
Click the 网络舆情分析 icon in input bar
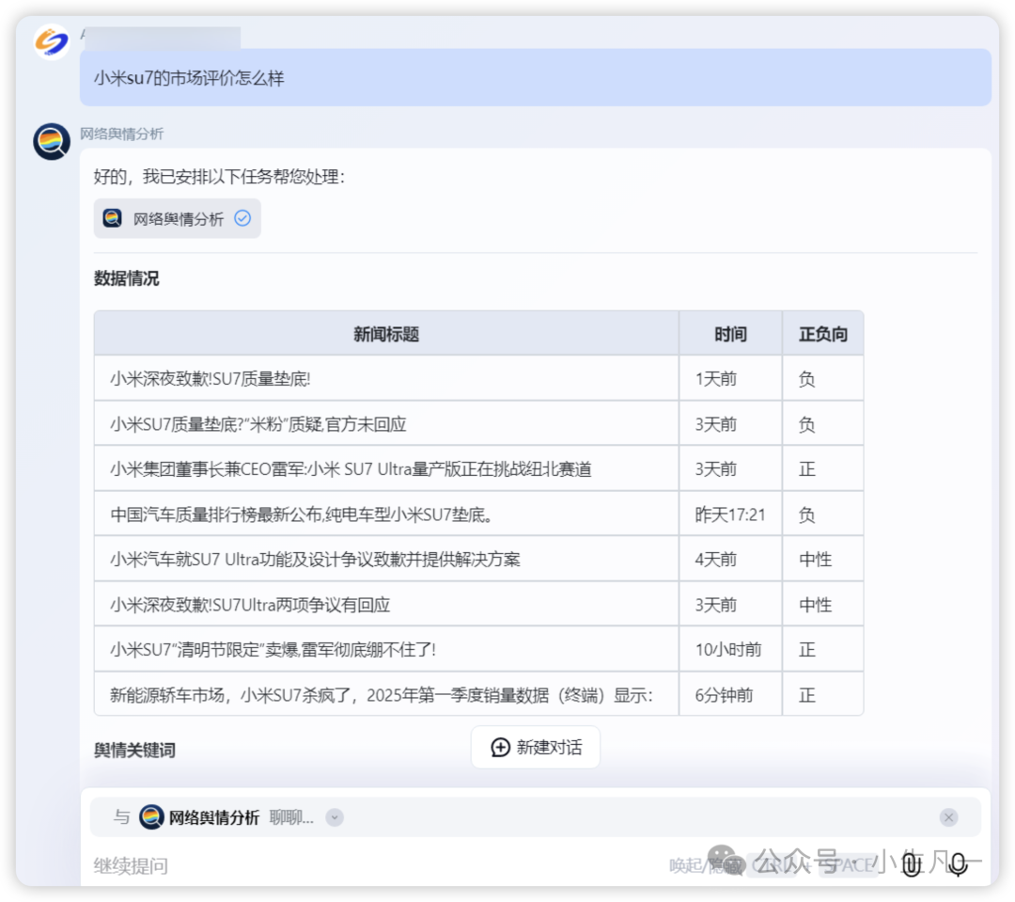point(151,817)
